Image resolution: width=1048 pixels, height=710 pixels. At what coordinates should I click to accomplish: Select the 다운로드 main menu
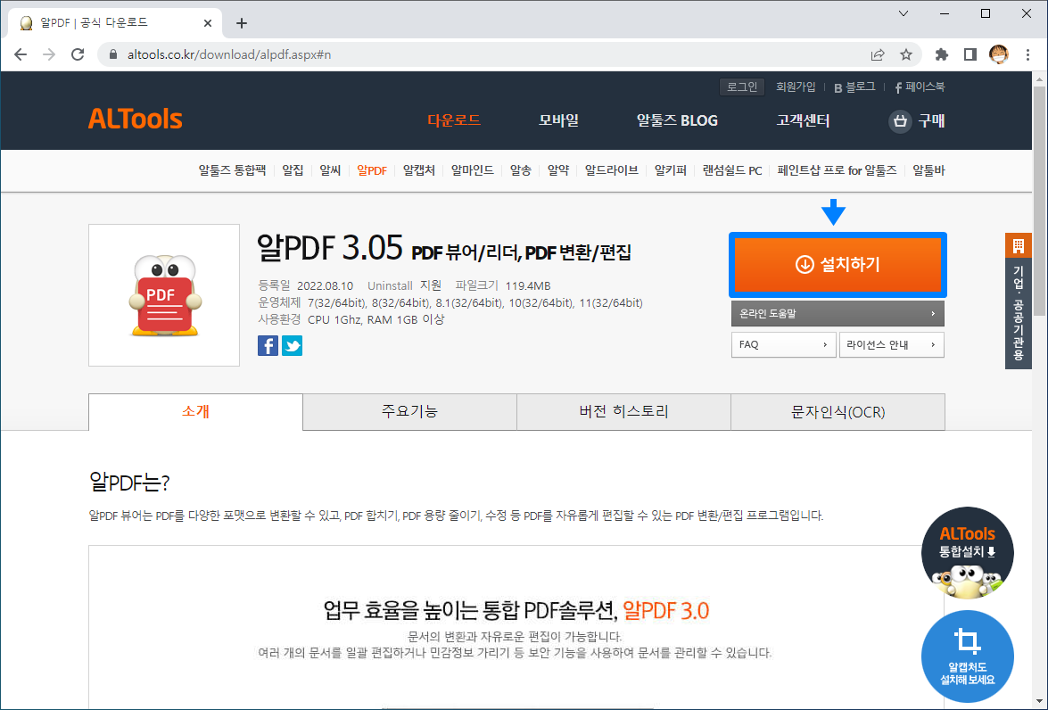pyautogui.click(x=454, y=120)
